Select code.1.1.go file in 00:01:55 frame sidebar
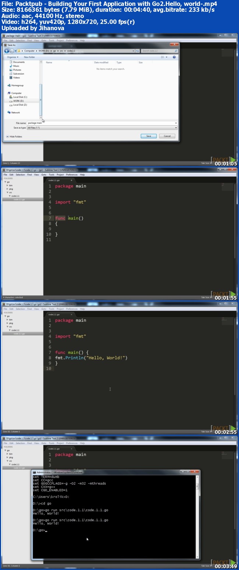Viewport: 239px width, 570px height. pyautogui.click(x=22, y=199)
